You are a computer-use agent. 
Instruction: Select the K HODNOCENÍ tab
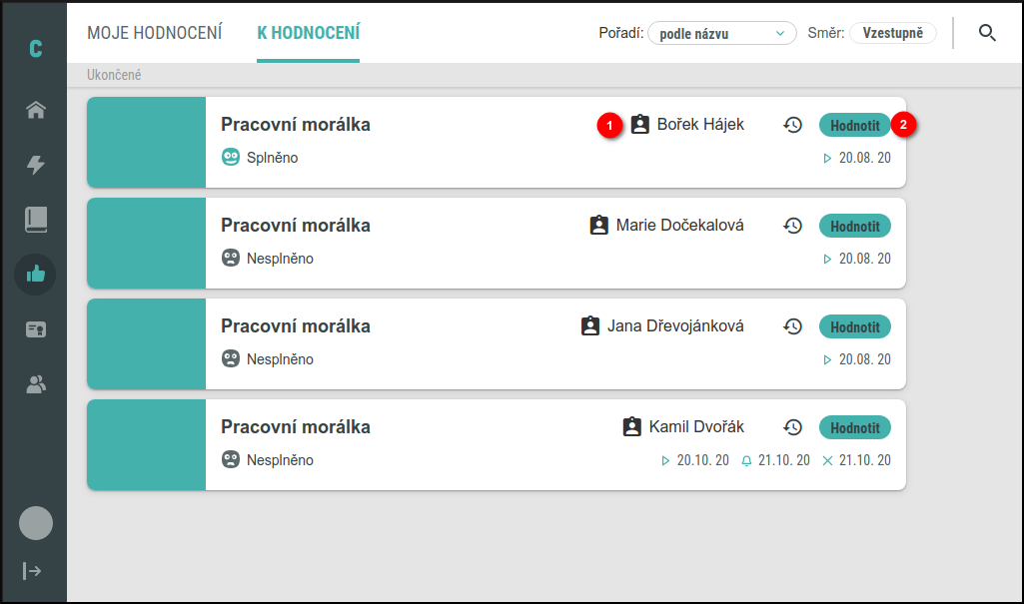[309, 33]
